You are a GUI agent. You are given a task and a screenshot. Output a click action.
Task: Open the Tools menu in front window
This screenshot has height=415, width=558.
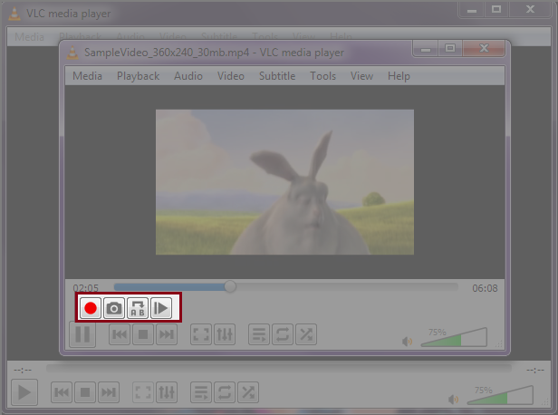pos(322,76)
